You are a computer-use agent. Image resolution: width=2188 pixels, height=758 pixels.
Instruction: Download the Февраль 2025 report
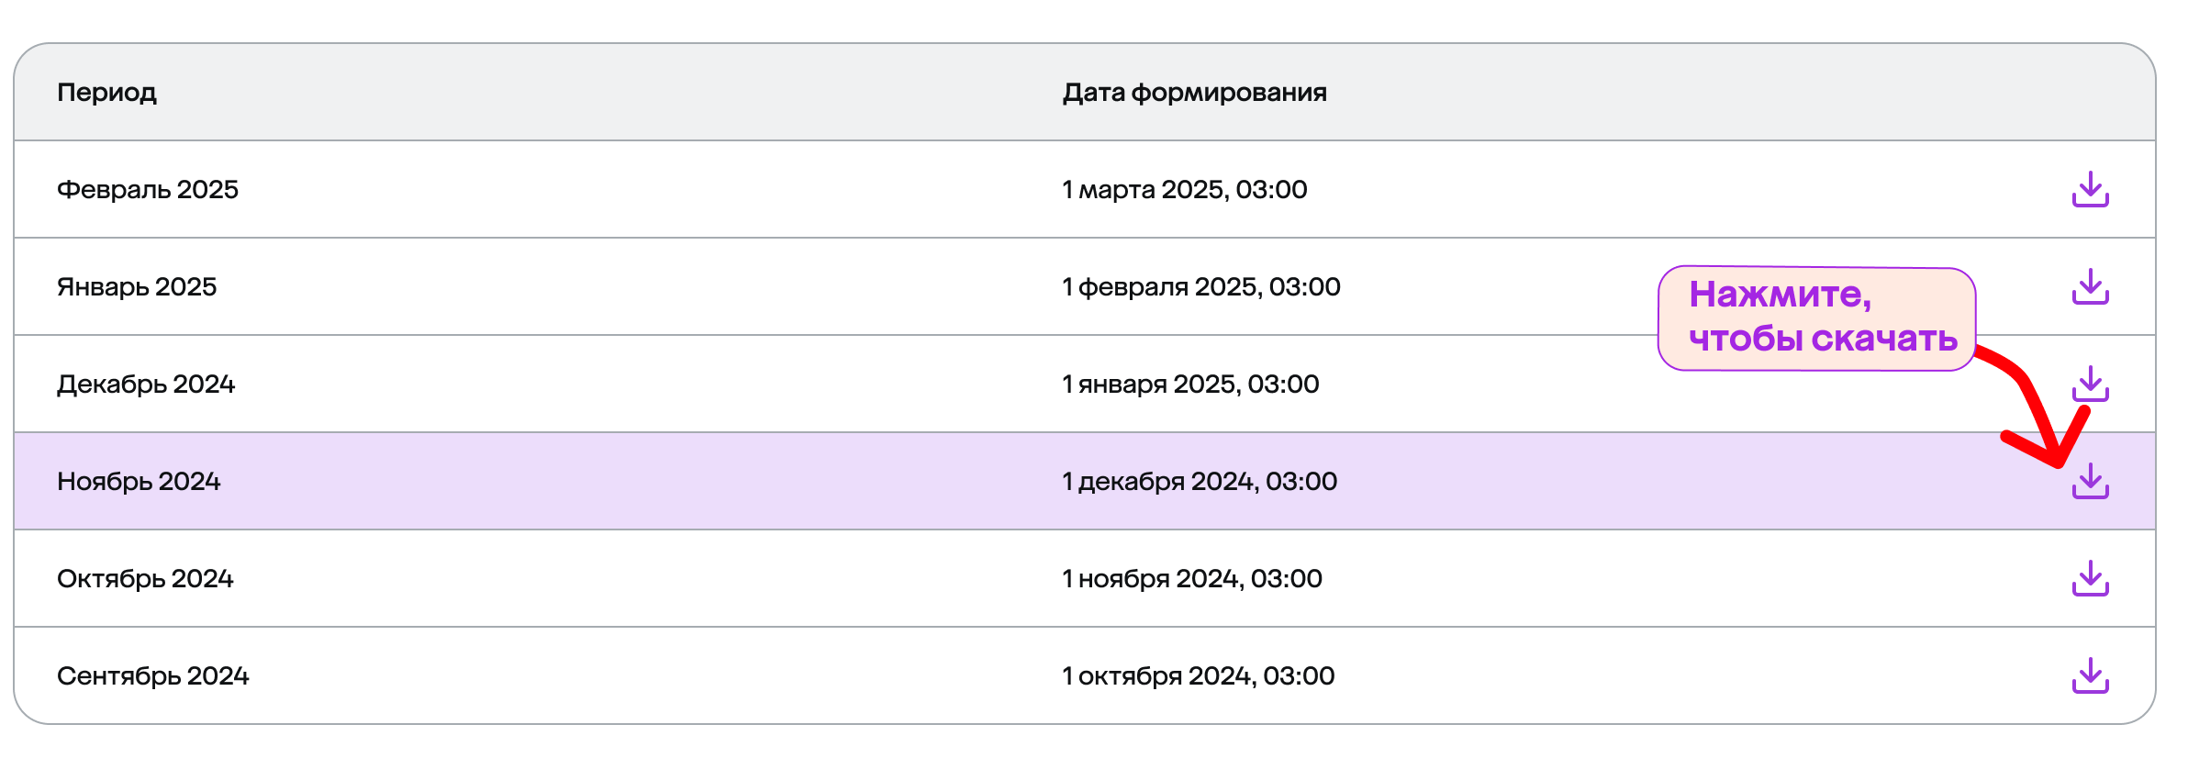click(2090, 189)
